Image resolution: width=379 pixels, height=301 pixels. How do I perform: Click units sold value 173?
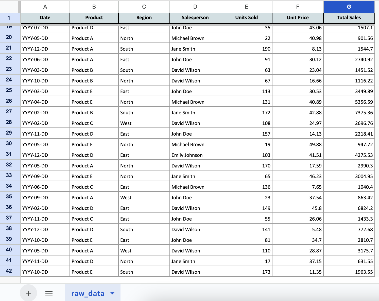[x=247, y=272]
